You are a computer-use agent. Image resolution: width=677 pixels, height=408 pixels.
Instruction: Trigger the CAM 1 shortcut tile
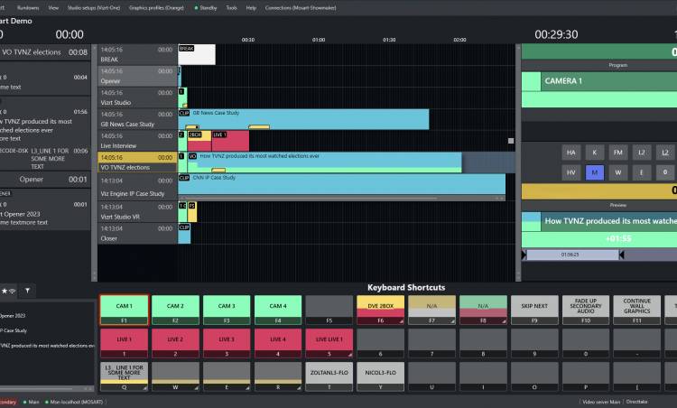click(x=124, y=309)
